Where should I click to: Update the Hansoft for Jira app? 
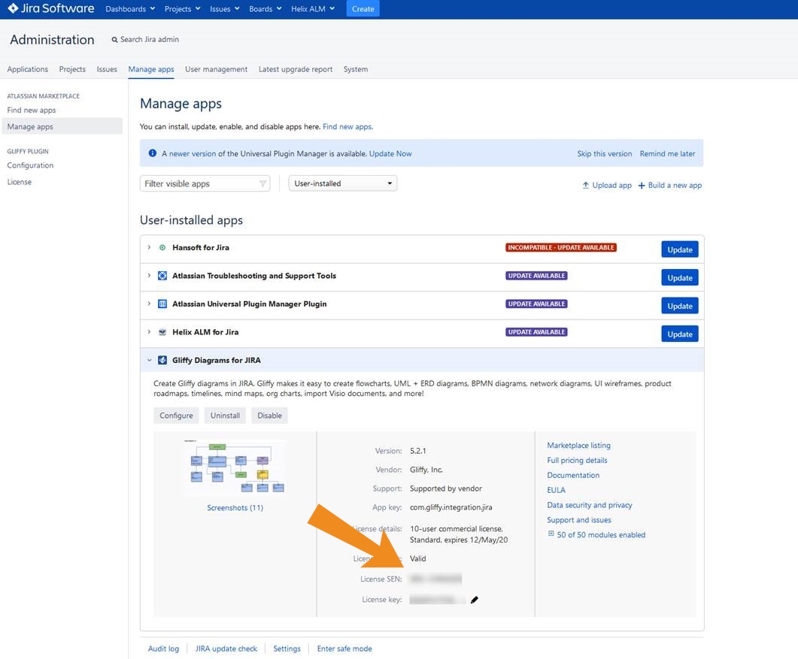680,249
